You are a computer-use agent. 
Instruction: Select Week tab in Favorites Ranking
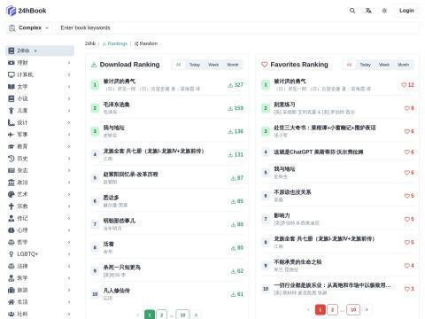click(x=384, y=65)
